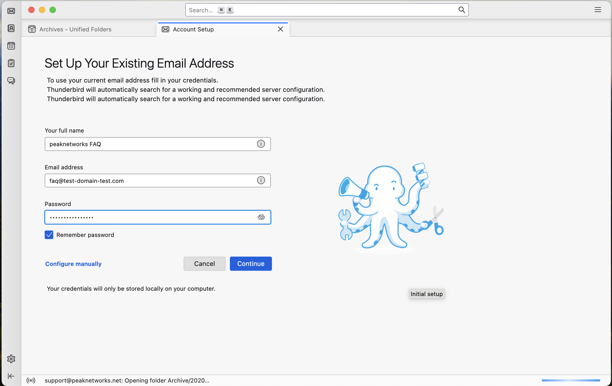The image size is (612, 386).
Task: Open the Chat space icon
Action: [11, 81]
